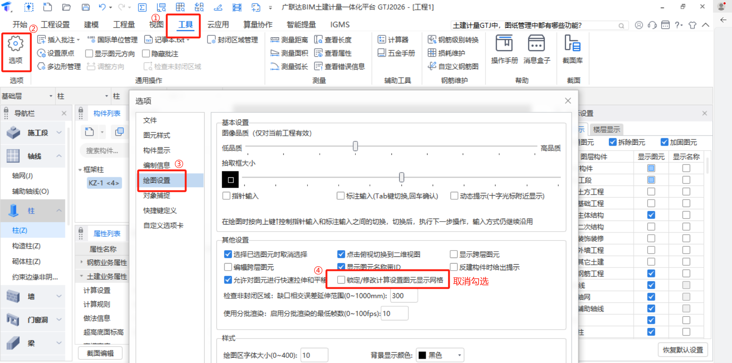The width and height of the screenshot is (732, 363).
Task: Open 损耗维护 tool
Action: coord(446,53)
